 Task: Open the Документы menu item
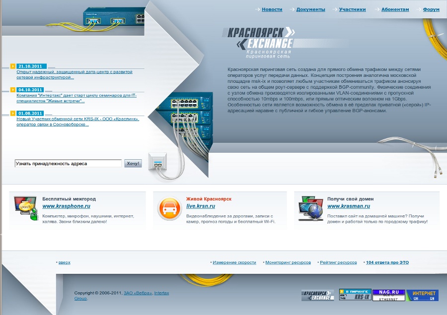coord(310,9)
